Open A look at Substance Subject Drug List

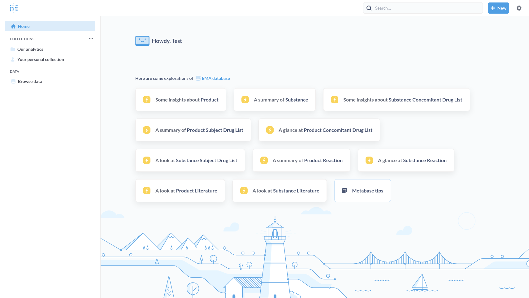pyautogui.click(x=190, y=160)
